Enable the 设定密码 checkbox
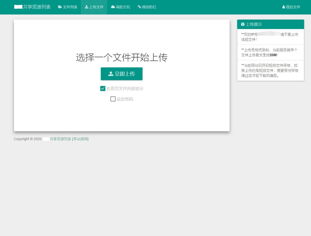This screenshot has height=236, width=311. click(x=113, y=99)
